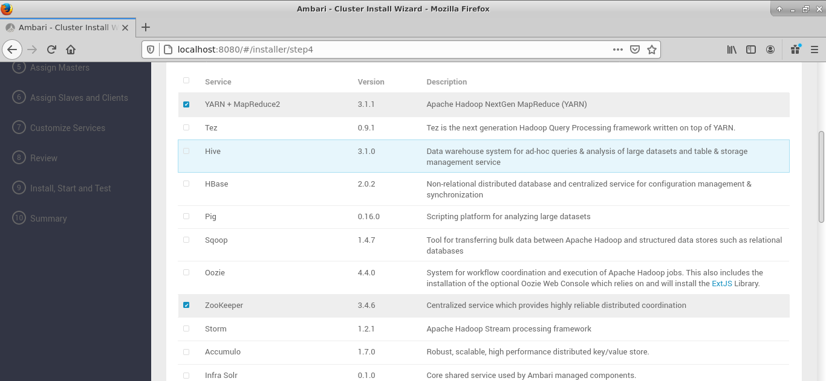Toggle the select-all services header checkbox
This screenshot has height=381, width=826.
[186, 80]
